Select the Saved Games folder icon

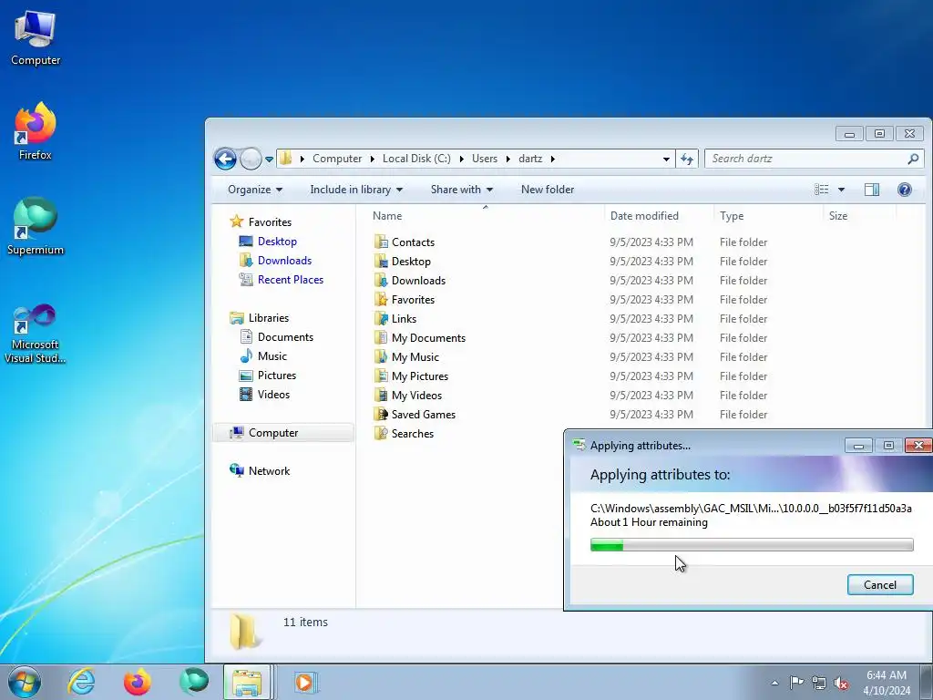[381, 415]
